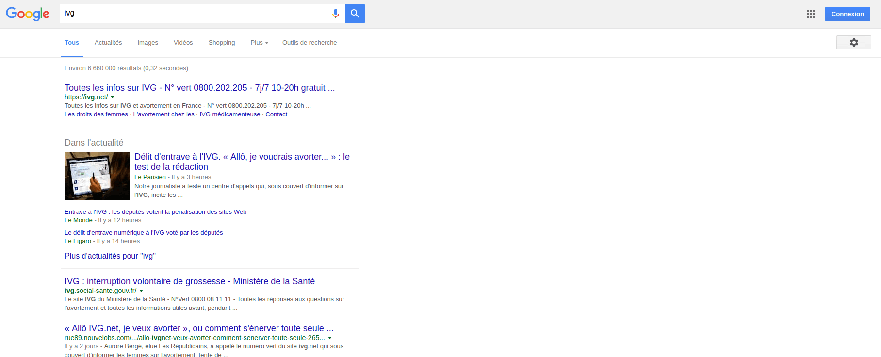Open sitelink L'avortement chez les
The height and width of the screenshot is (357, 881).
(x=163, y=114)
